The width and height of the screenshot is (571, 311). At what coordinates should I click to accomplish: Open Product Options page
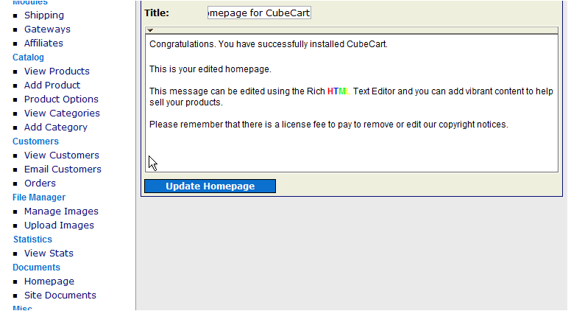(61, 99)
